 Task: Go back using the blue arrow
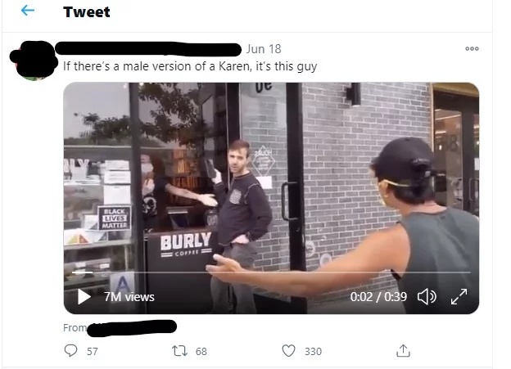coord(28,11)
